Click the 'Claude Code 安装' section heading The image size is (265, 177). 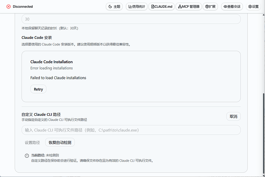click(x=36, y=38)
